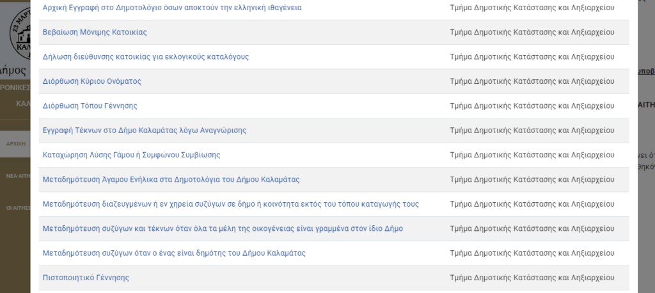
Task: Select 'Καταχώρηση Λύσης Γάμου ή Συμφώνου Συμβίωσης'
Action: click(131, 155)
